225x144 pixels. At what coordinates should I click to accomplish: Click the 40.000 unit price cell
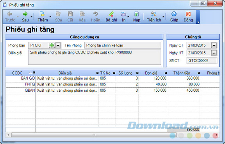point(153,84)
